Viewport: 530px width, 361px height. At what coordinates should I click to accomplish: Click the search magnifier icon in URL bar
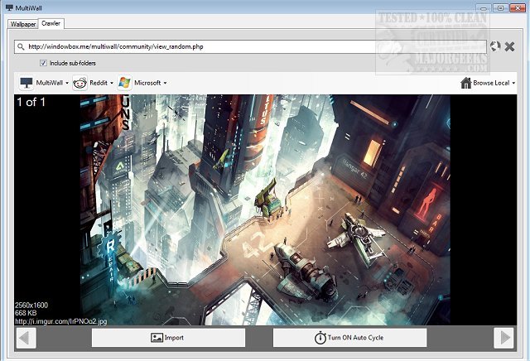pyautogui.click(x=21, y=46)
